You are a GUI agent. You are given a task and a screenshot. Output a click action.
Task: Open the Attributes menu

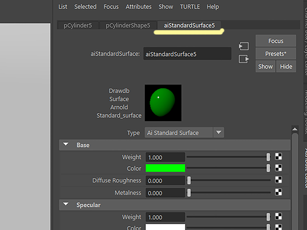coord(139,7)
